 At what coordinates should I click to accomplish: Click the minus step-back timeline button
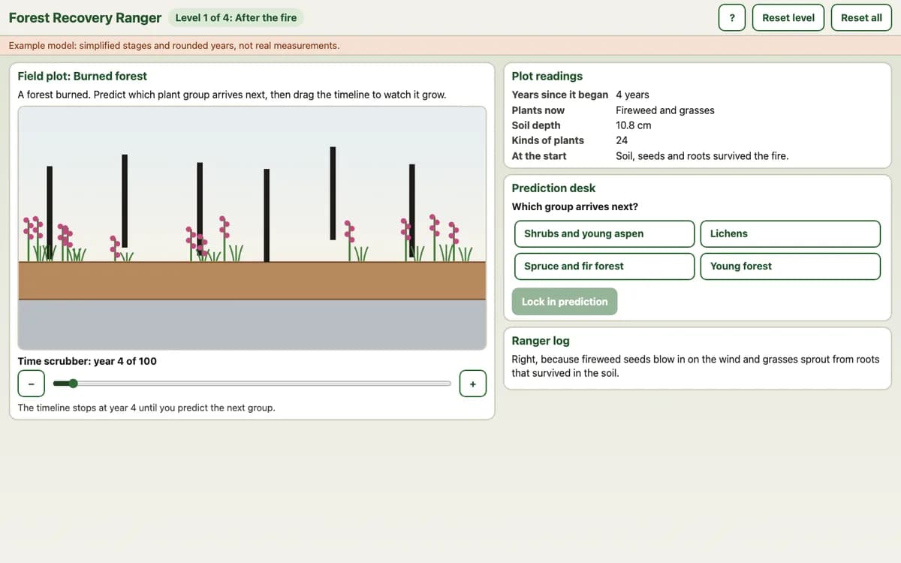[x=31, y=384]
